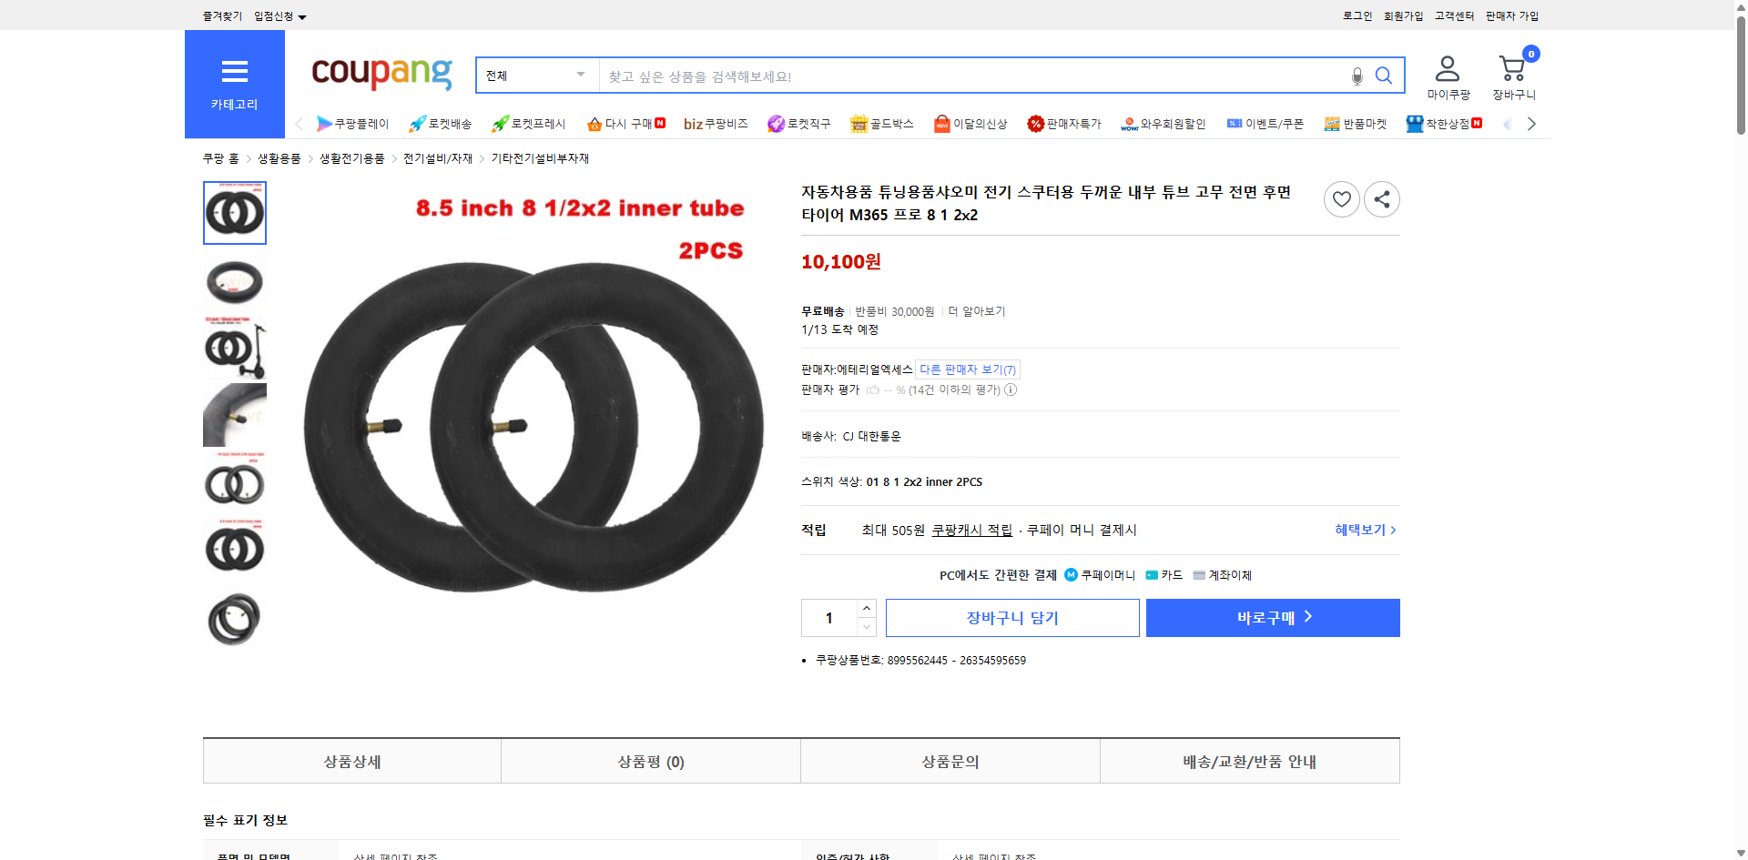Image resolution: width=1748 pixels, height=860 pixels.
Task: Open 마이쿠팡 account icon
Action: coord(1448,77)
